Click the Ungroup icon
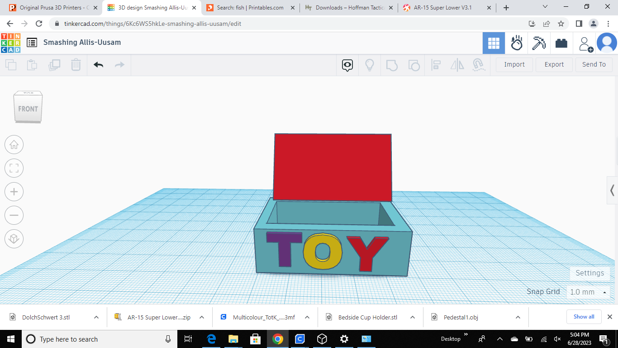The width and height of the screenshot is (618, 348). pos(414,65)
